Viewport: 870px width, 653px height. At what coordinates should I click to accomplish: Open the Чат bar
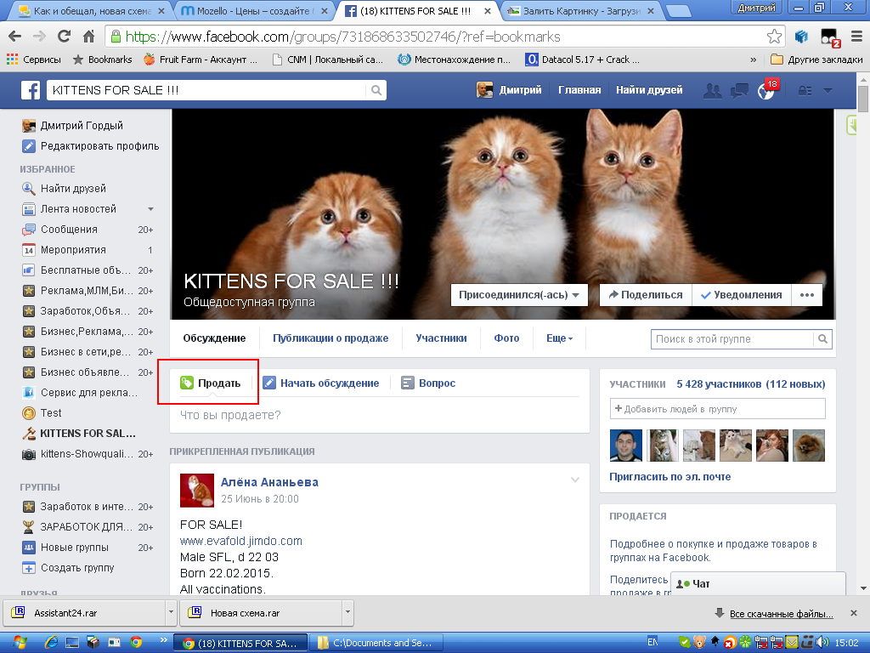coord(758,583)
